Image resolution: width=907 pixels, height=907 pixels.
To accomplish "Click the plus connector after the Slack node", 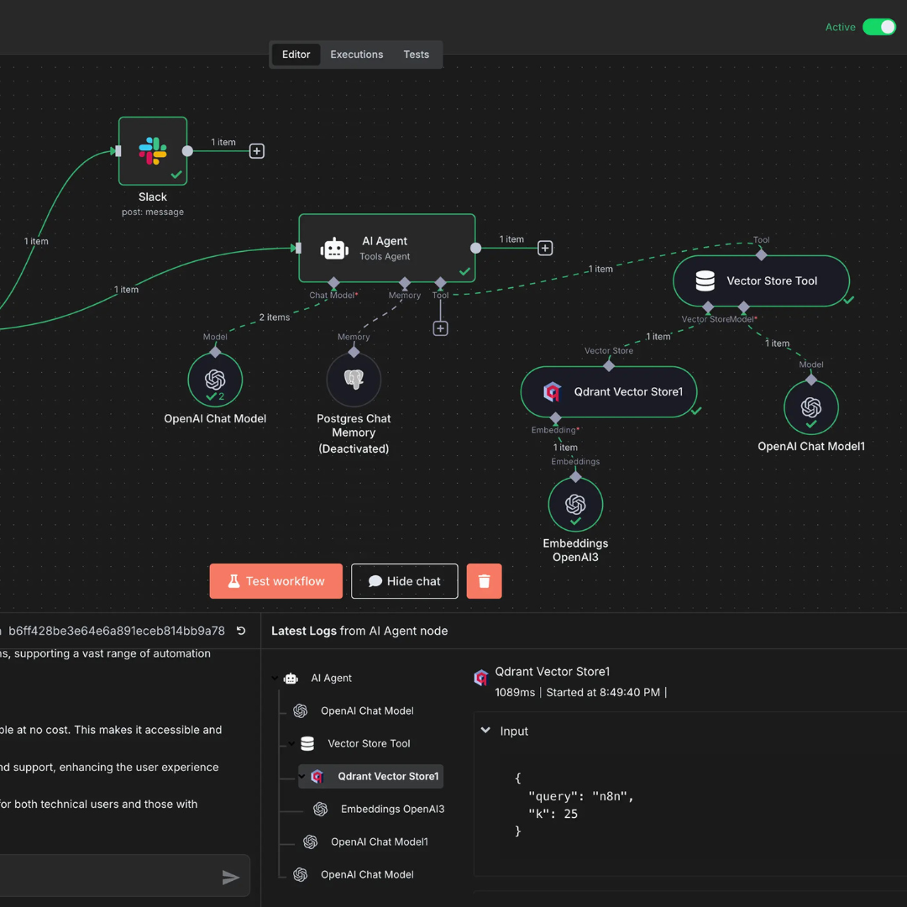I will (256, 150).
